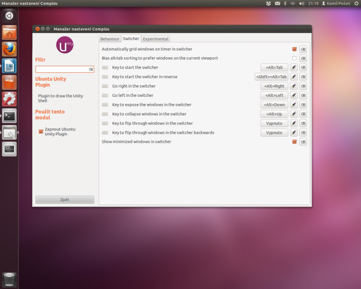Edit the 'Key to start the switcher' binding
Image resolution: width=361 pixels, height=289 pixels.
pyautogui.click(x=294, y=67)
